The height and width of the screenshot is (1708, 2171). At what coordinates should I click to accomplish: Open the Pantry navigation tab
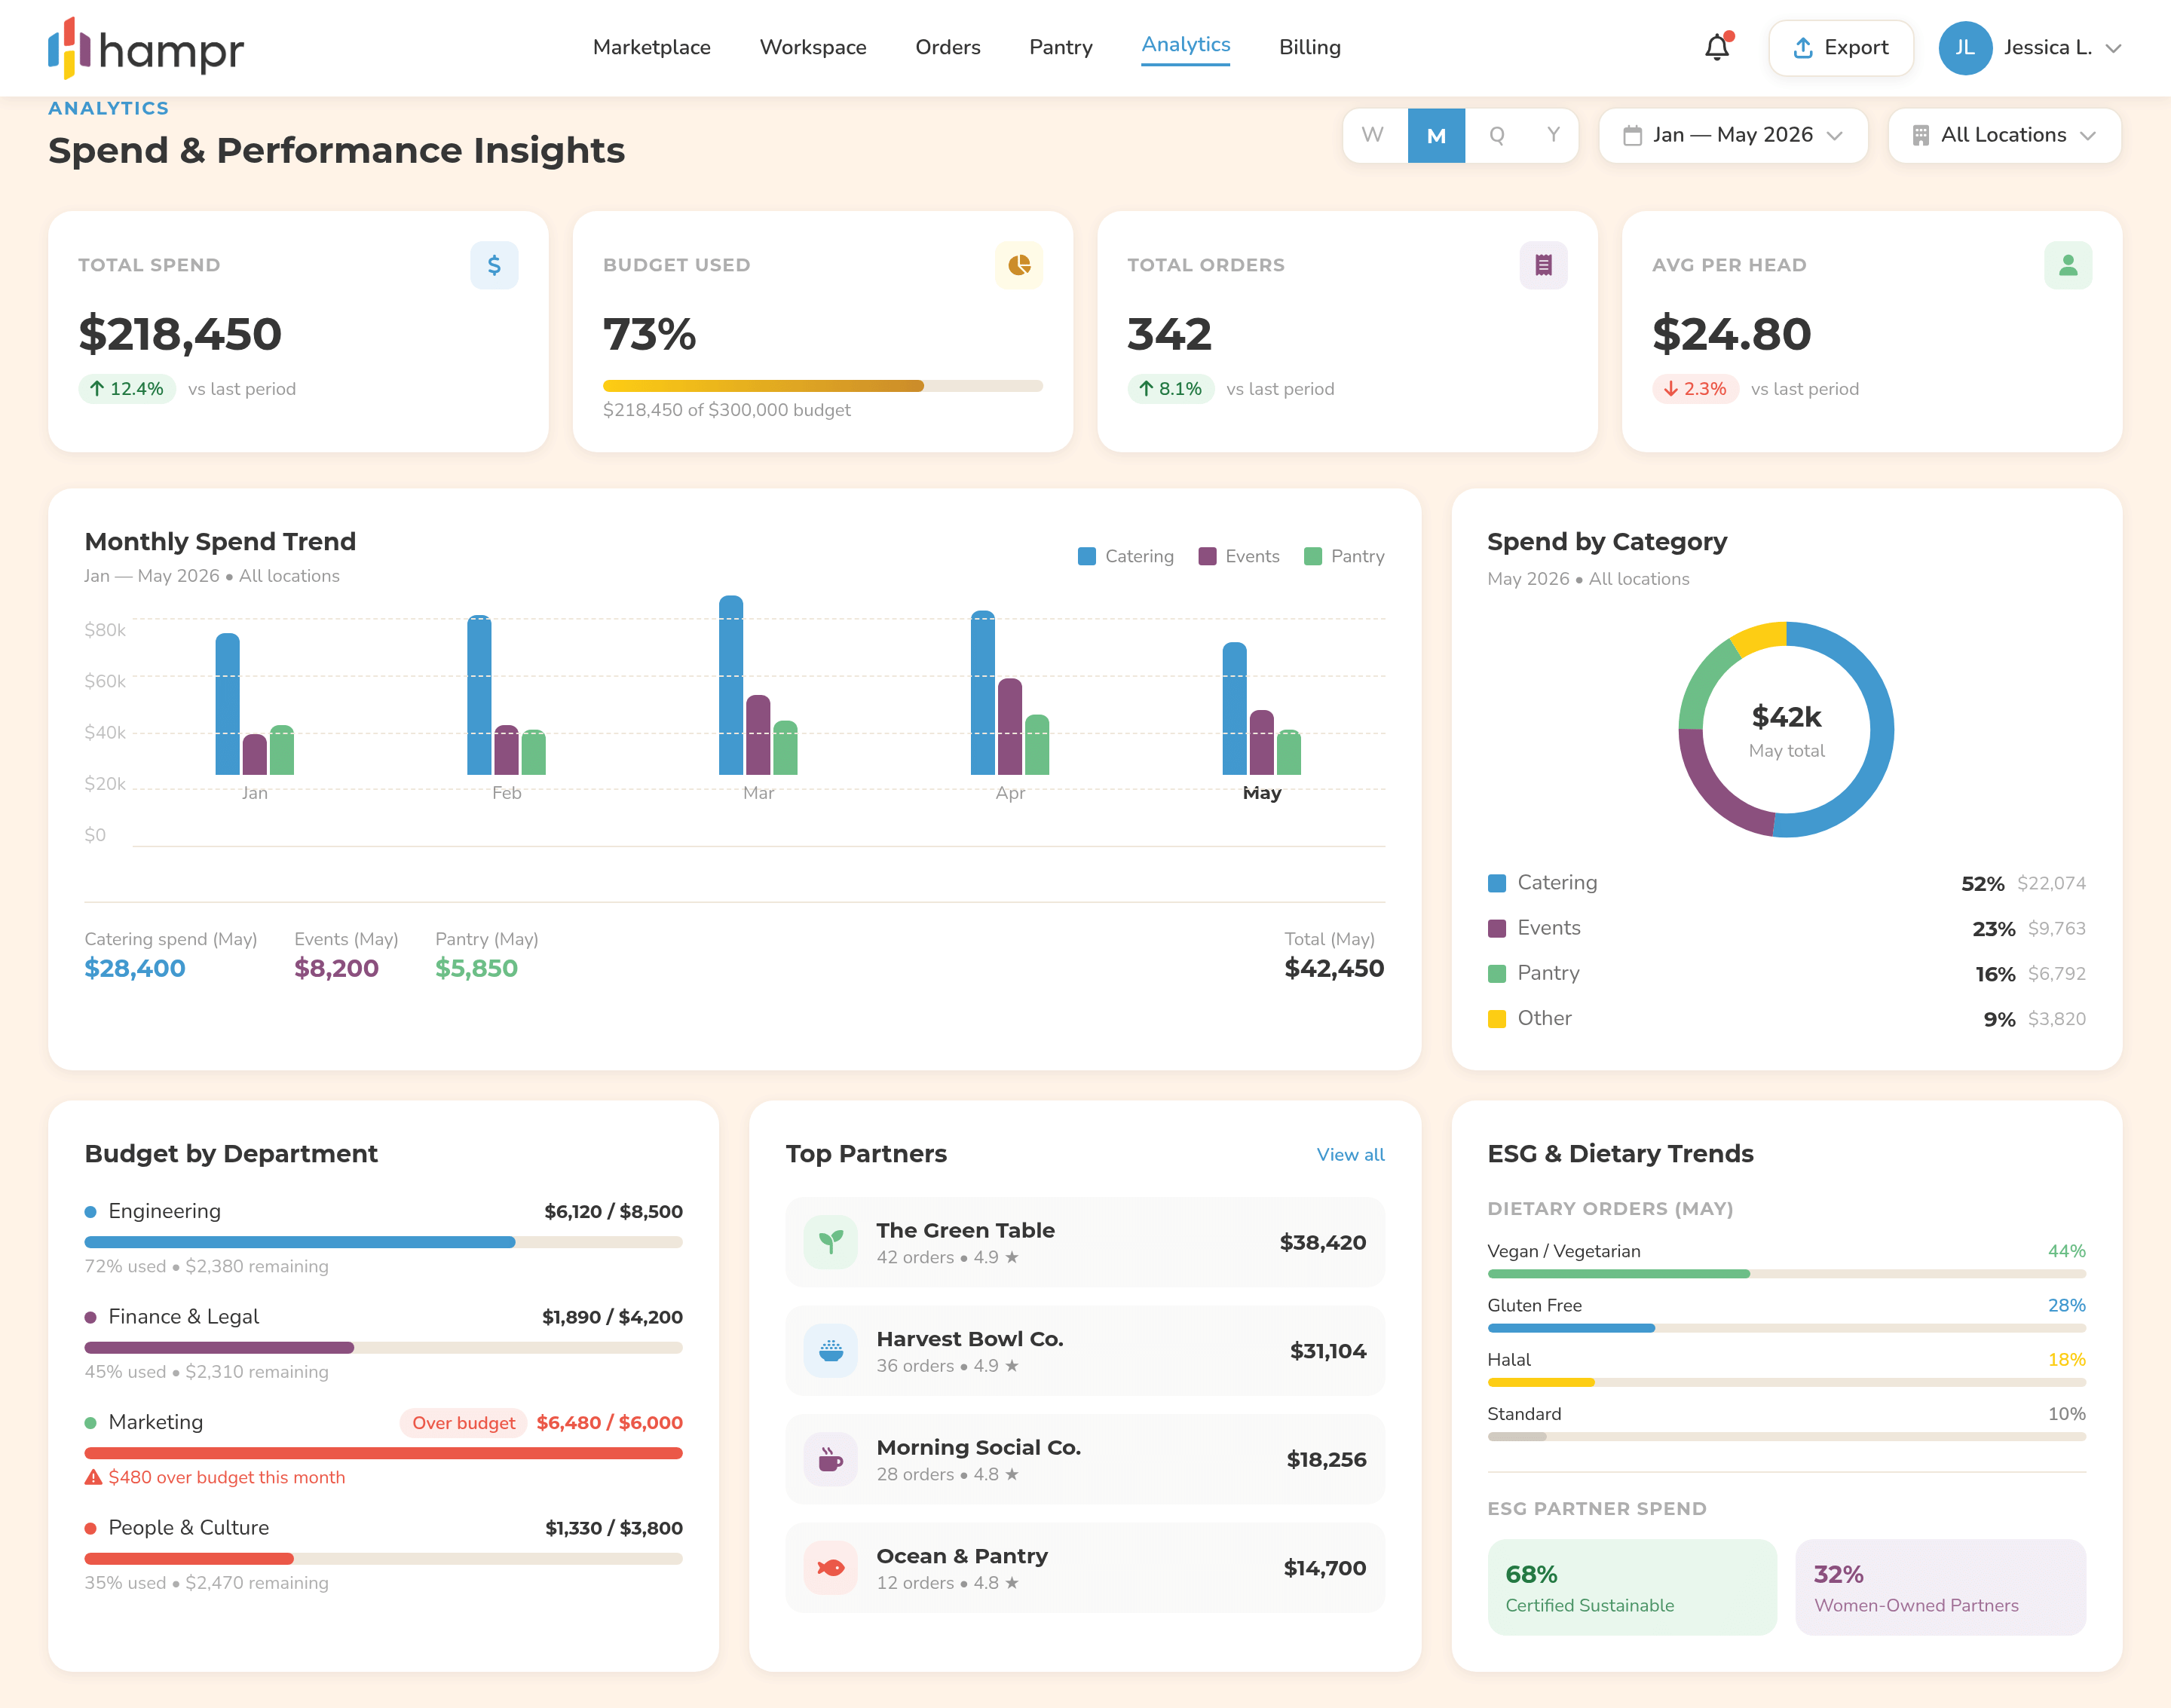pos(1060,47)
